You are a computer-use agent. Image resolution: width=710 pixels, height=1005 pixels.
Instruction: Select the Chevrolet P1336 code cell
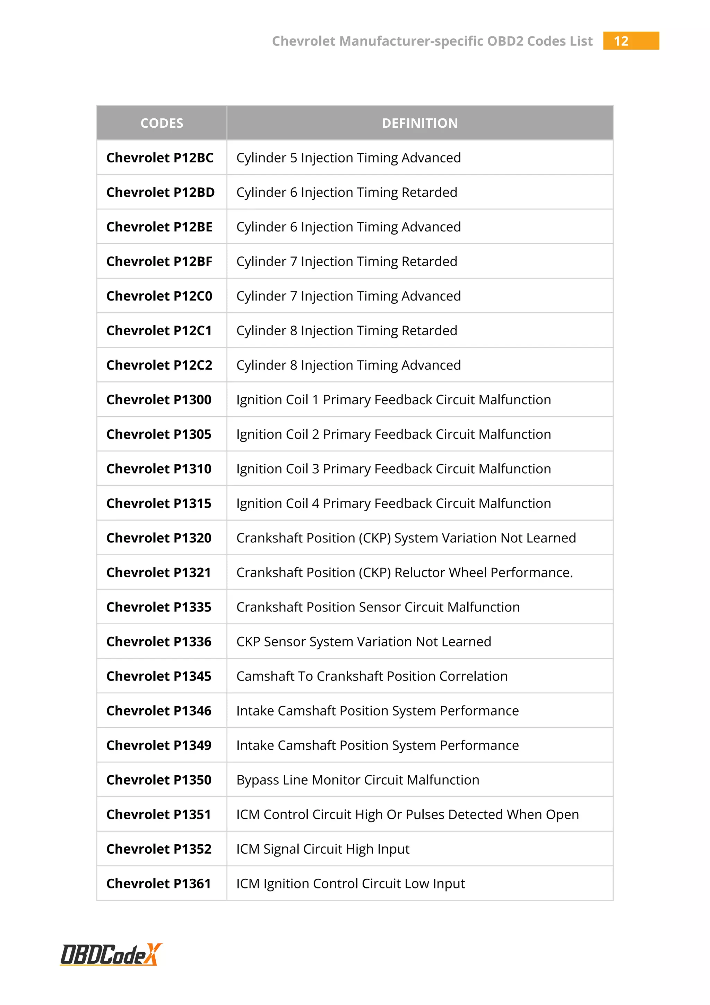pyautogui.click(x=159, y=642)
